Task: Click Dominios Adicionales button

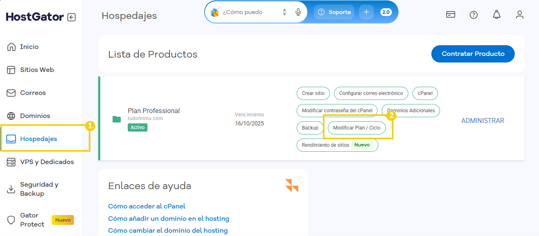Action: tap(411, 111)
